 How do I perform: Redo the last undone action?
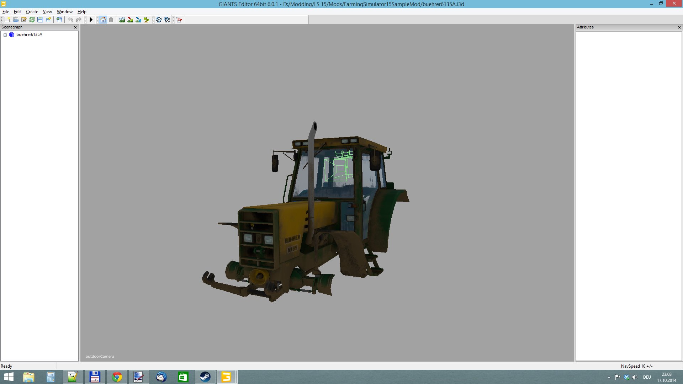[79, 20]
